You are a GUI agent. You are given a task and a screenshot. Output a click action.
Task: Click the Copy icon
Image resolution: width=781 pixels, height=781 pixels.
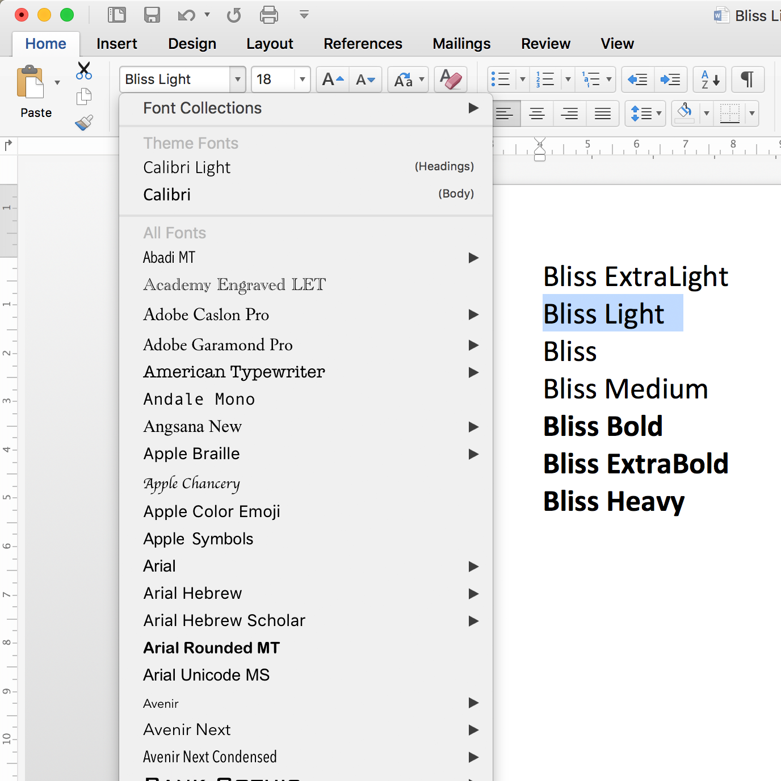pos(84,97)
